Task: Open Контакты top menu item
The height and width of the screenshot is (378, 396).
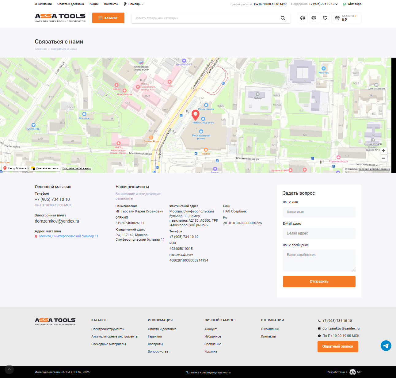Action: pyautogui.click(x=111, y=4)
